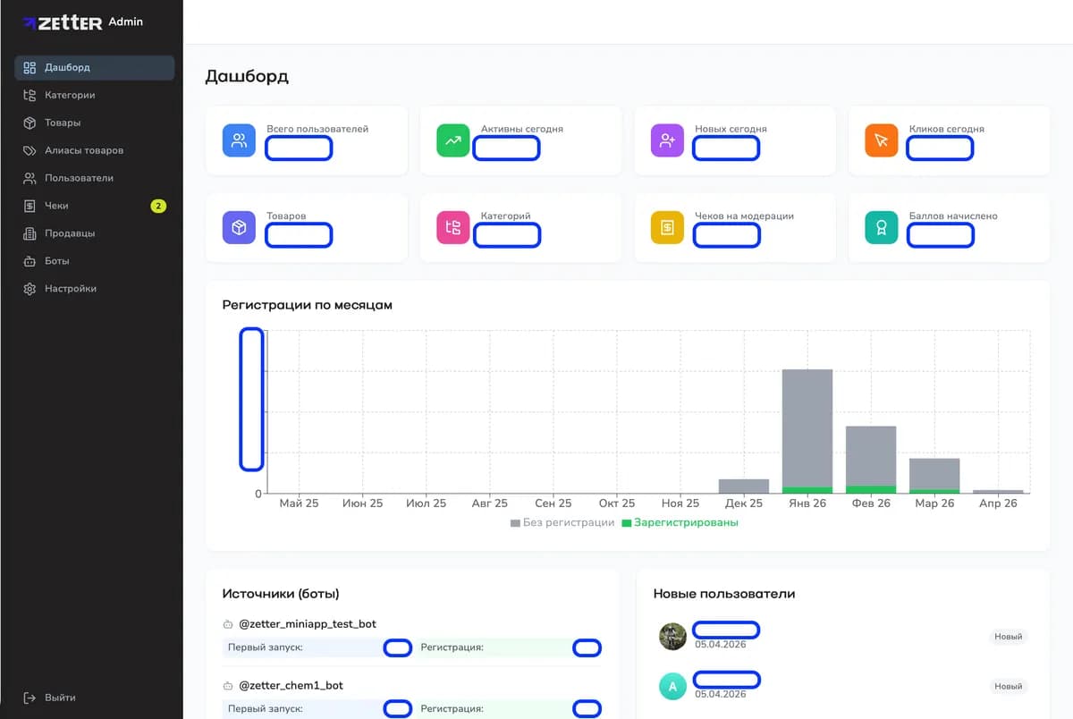Screen dimensions: 1073x719
Task: Click the Фев 26 gray bar
Action: 871,456
